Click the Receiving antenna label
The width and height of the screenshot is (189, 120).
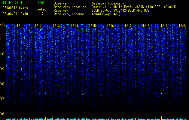coord(69,14)
